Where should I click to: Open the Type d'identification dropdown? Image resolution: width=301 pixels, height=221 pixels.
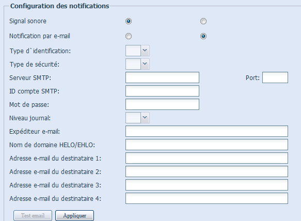[145, 51]
